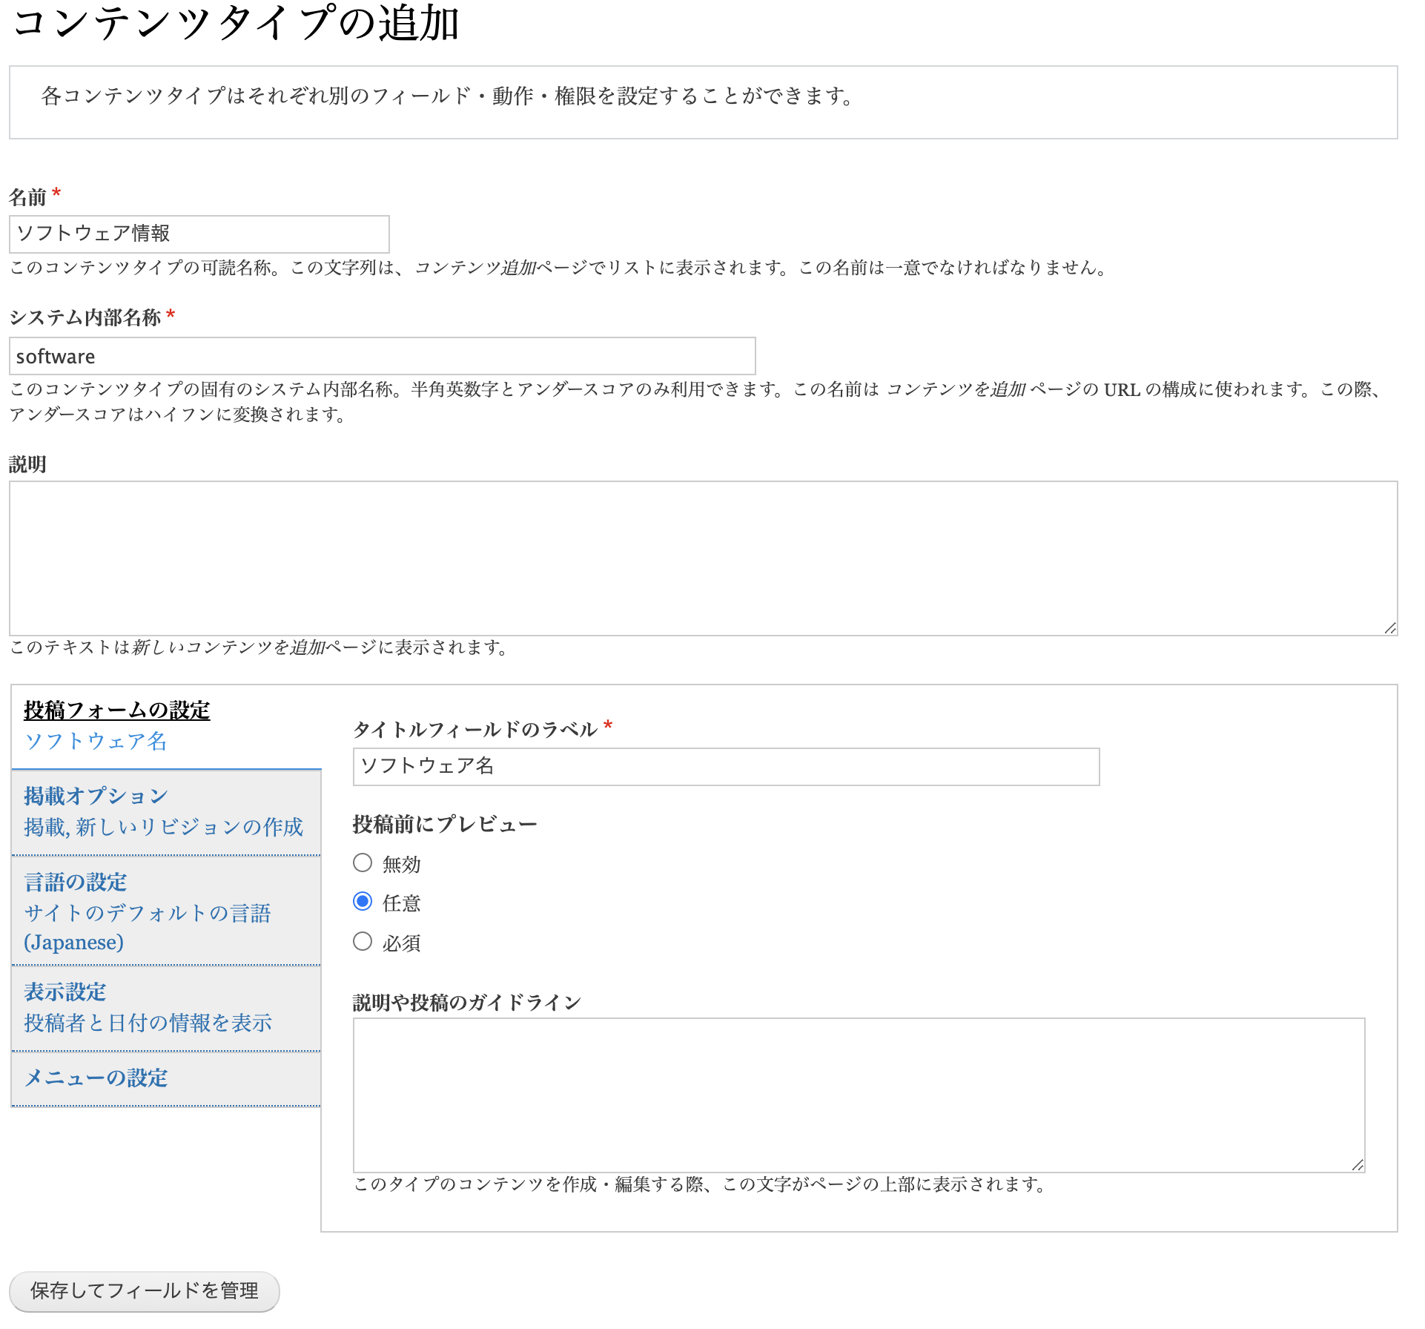This screenshot has height=1329, width=1425.
Task: Click the 投稿者と日付の情報を表示 summary text
Action: (x=148, y=1023)
